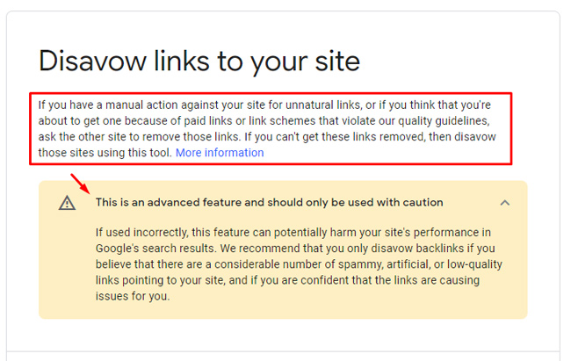Click "those sites using this tool" text

[x=105, y=153]
